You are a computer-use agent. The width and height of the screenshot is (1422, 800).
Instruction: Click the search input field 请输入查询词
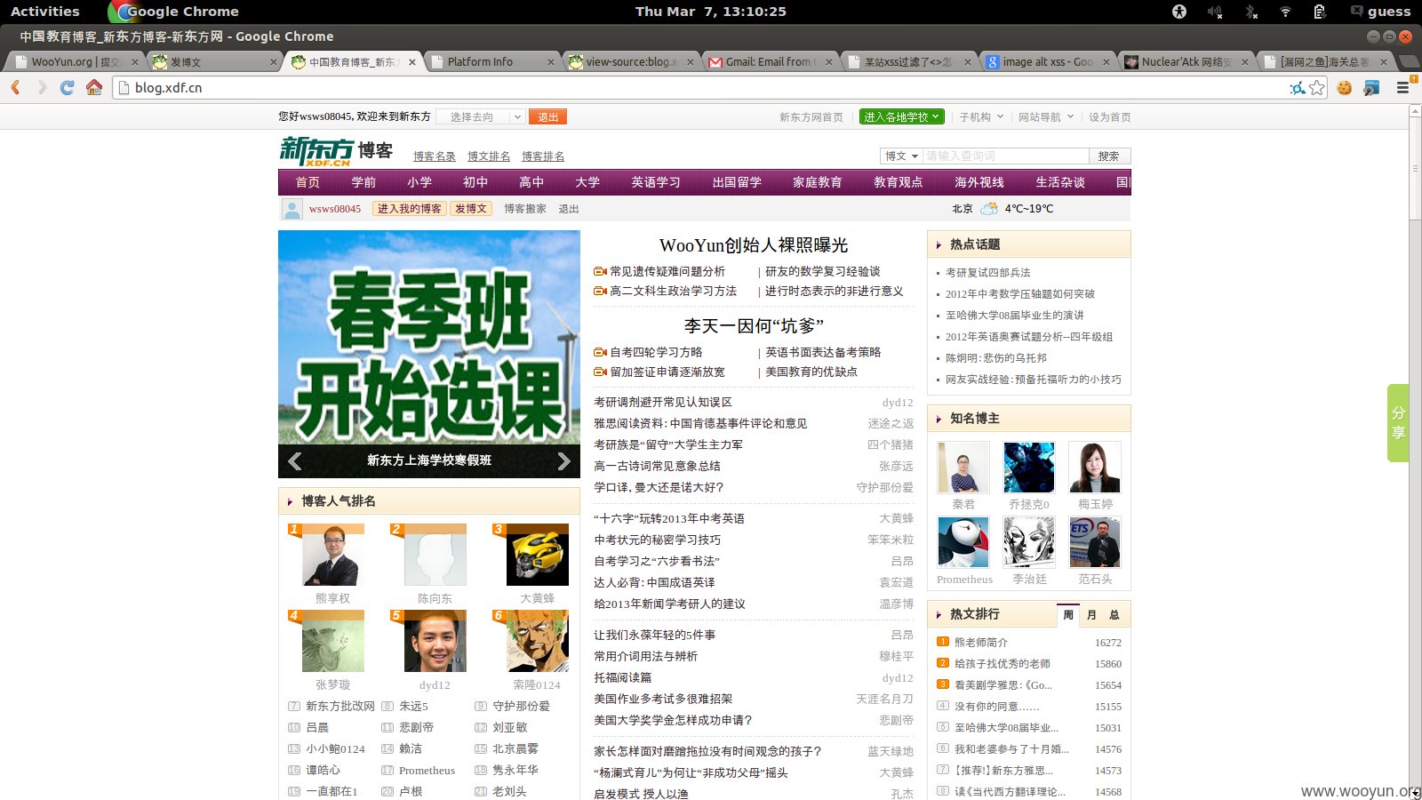click(x=1005, y=156)
